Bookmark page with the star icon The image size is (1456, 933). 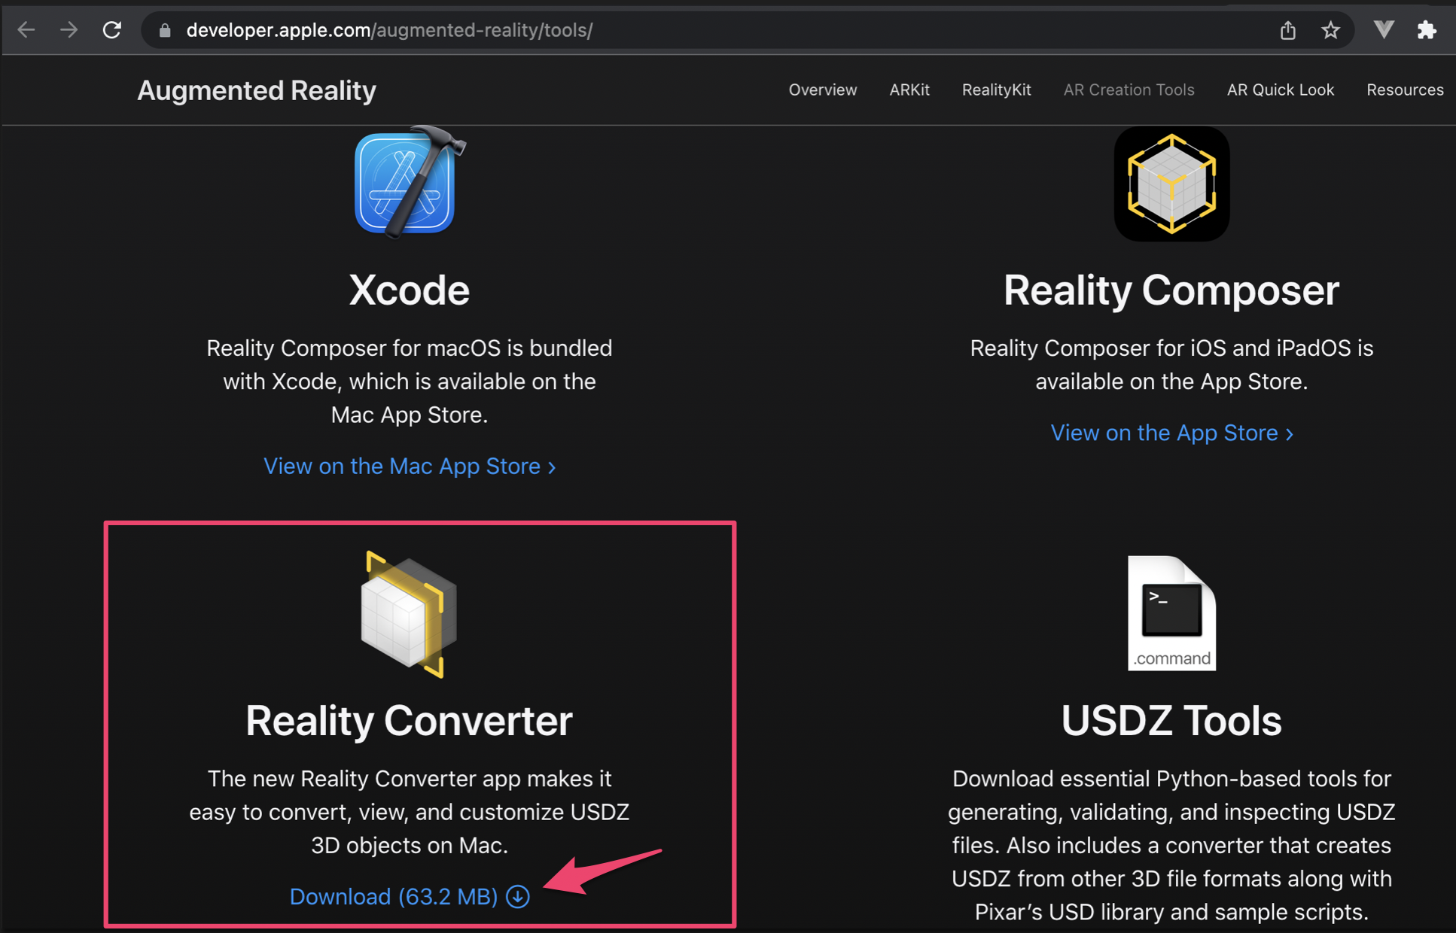(1330, 30)
